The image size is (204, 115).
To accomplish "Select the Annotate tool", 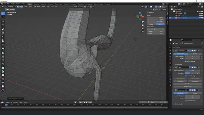I will (x=3, y=37).
